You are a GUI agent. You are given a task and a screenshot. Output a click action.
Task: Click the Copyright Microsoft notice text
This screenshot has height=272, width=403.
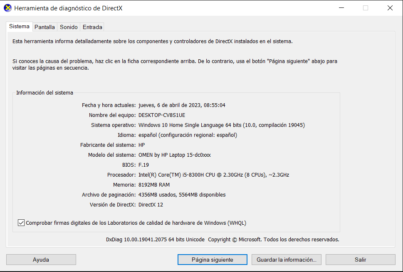(x=274, y=240)
